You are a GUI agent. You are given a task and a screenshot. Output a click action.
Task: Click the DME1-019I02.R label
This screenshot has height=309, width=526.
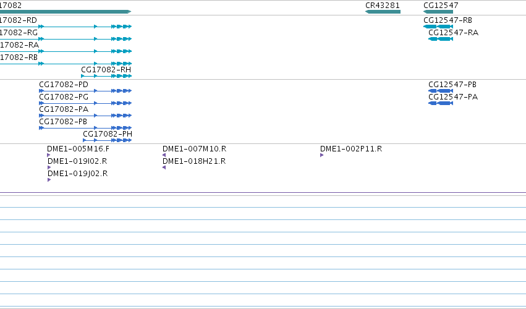(x=77, y=161)
